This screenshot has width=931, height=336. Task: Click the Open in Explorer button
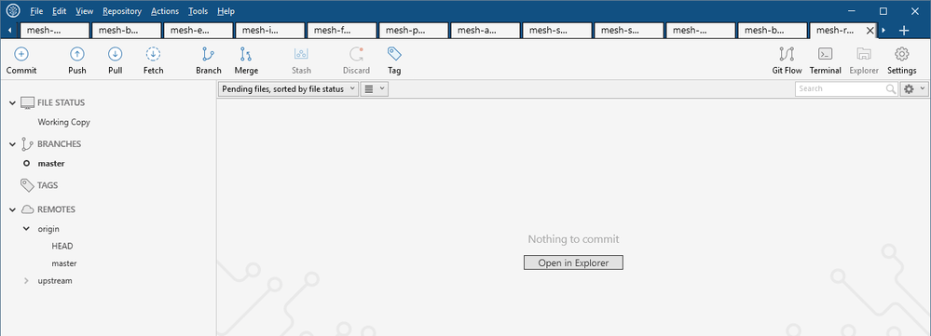573,262
